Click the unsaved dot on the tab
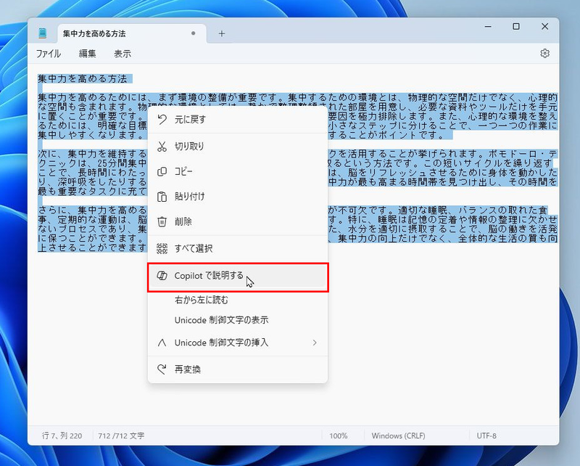Screen dimensions: 580x466 pos(193,33)
